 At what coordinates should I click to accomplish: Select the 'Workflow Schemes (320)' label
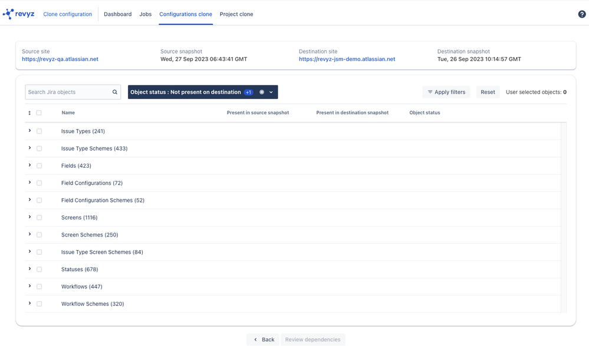tap(93, 304)
